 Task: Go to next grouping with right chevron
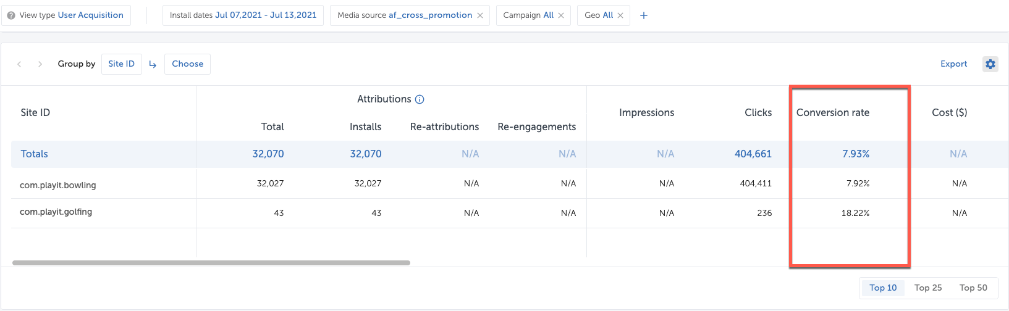pyautogui.click(x=40, y=64)
